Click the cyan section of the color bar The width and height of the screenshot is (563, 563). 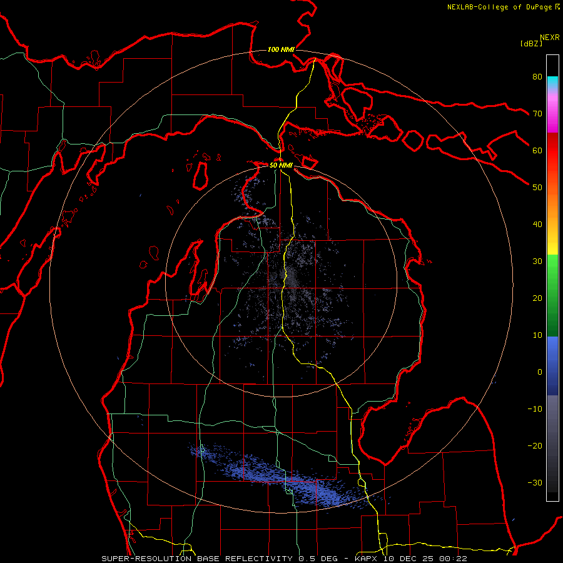552,83
